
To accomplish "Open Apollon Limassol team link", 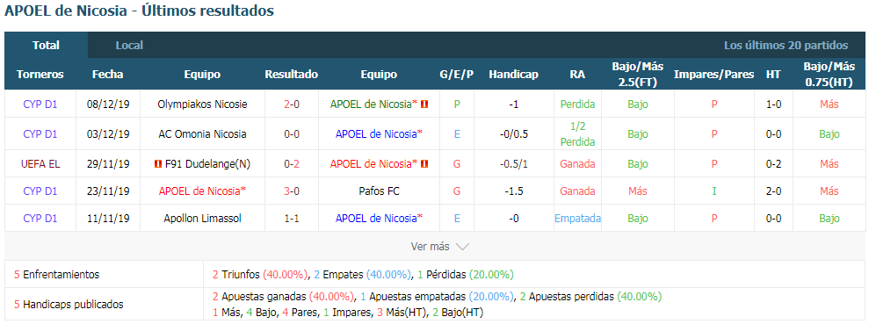I will (202, 219).
